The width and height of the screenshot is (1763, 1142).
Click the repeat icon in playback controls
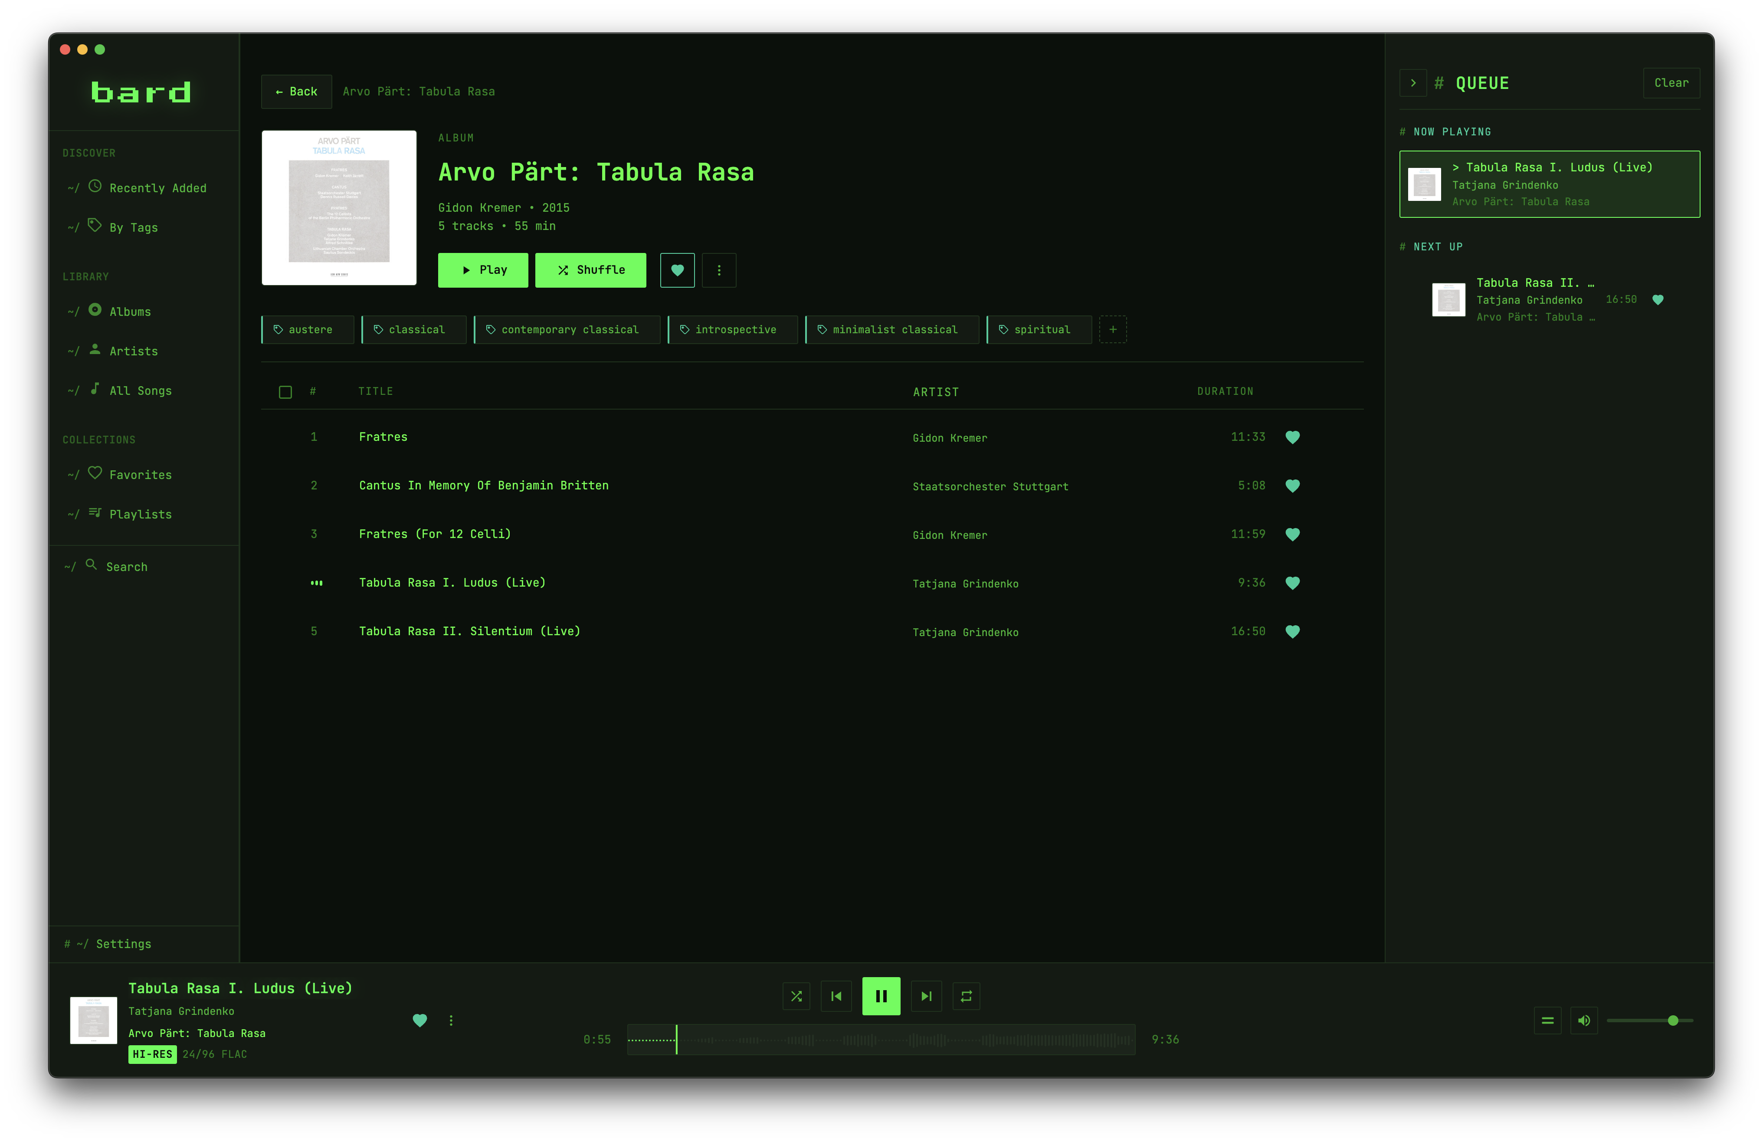(966, 996)
